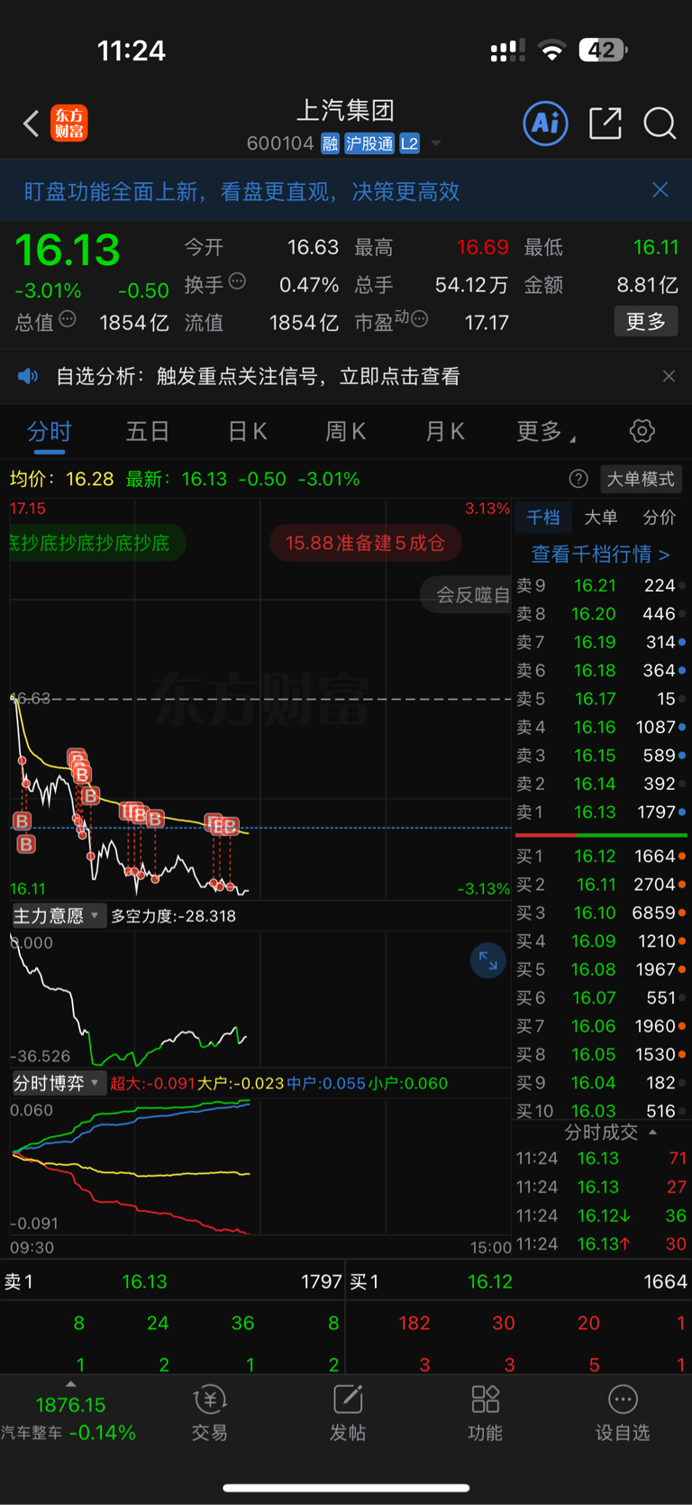Image resolution: width=692 pixels, height=1505 pixels.
Task: Select the 买3 16.10 order row
Action: pyautogui.click(x=601, y=913)
